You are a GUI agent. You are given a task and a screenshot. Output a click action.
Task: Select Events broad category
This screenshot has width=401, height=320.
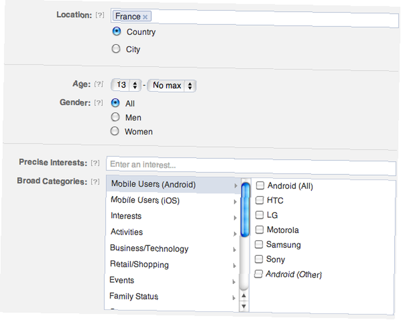point(171,280)
